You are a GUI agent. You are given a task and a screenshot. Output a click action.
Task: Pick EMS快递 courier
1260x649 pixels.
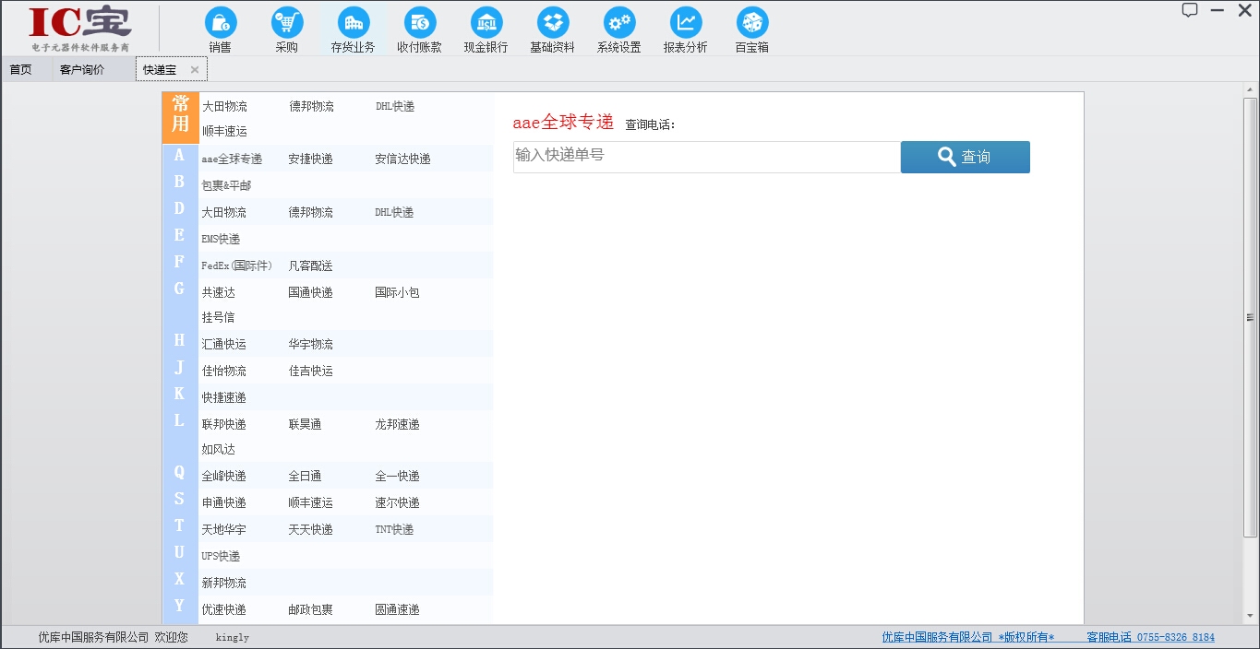[221, 240]
